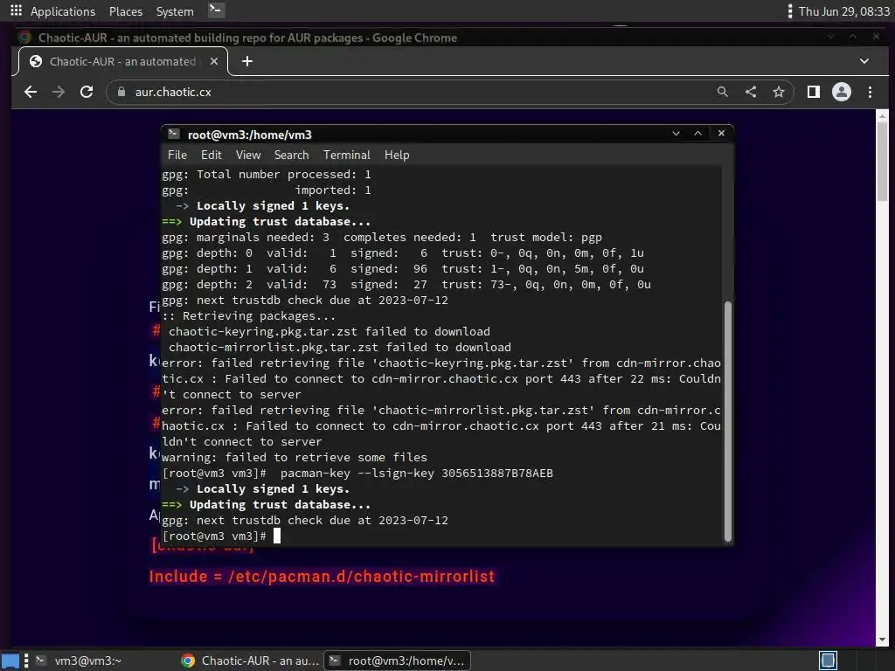
Task: Click the page scrollbar's down arrow
Action: pyautogui.click(x=883, y=640)
